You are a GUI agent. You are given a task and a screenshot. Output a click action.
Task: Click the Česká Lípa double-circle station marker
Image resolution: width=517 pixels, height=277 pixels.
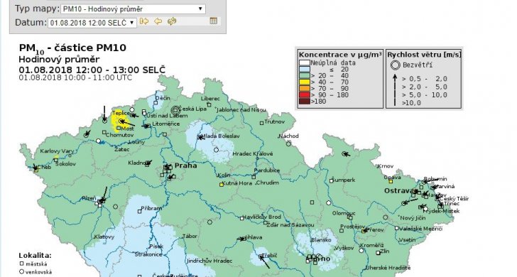(175, 110)
